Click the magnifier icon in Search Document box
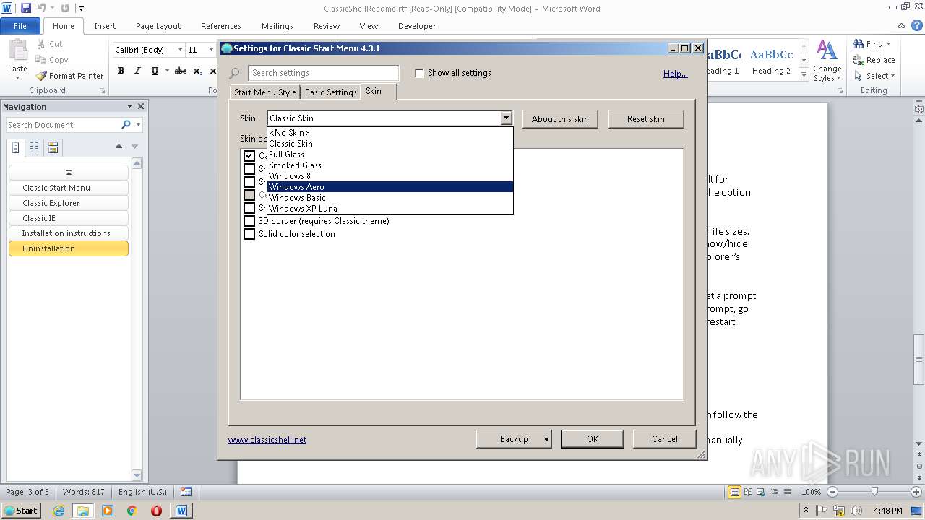 126,125
